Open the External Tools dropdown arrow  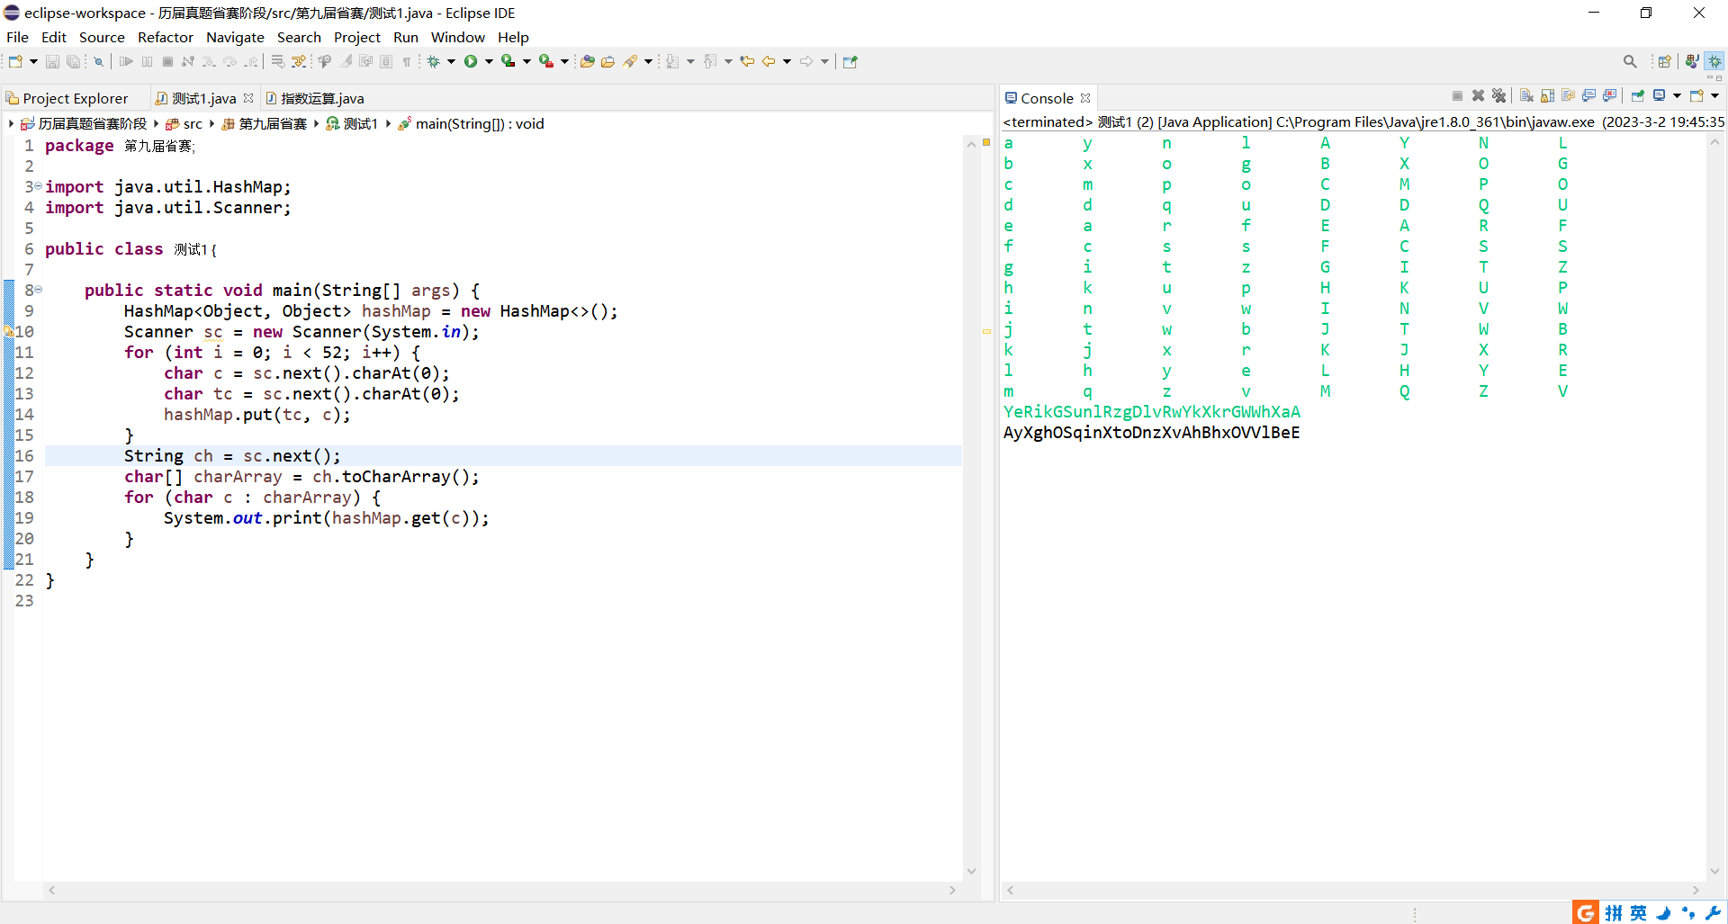pos(564,61)
